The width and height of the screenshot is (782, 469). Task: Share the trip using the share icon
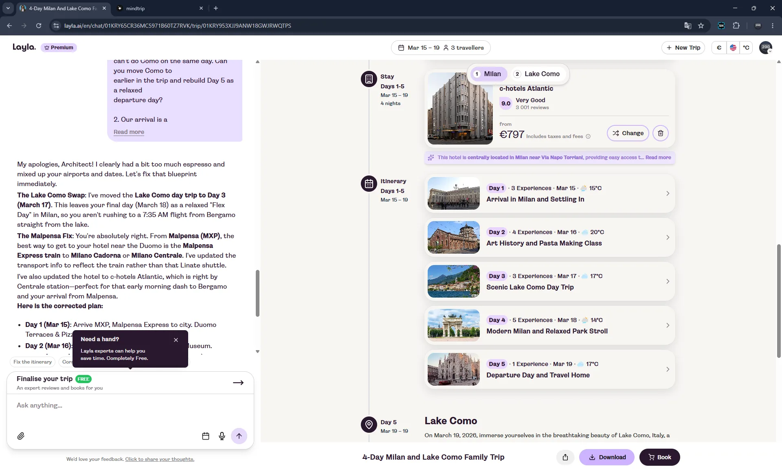point(565,457)
